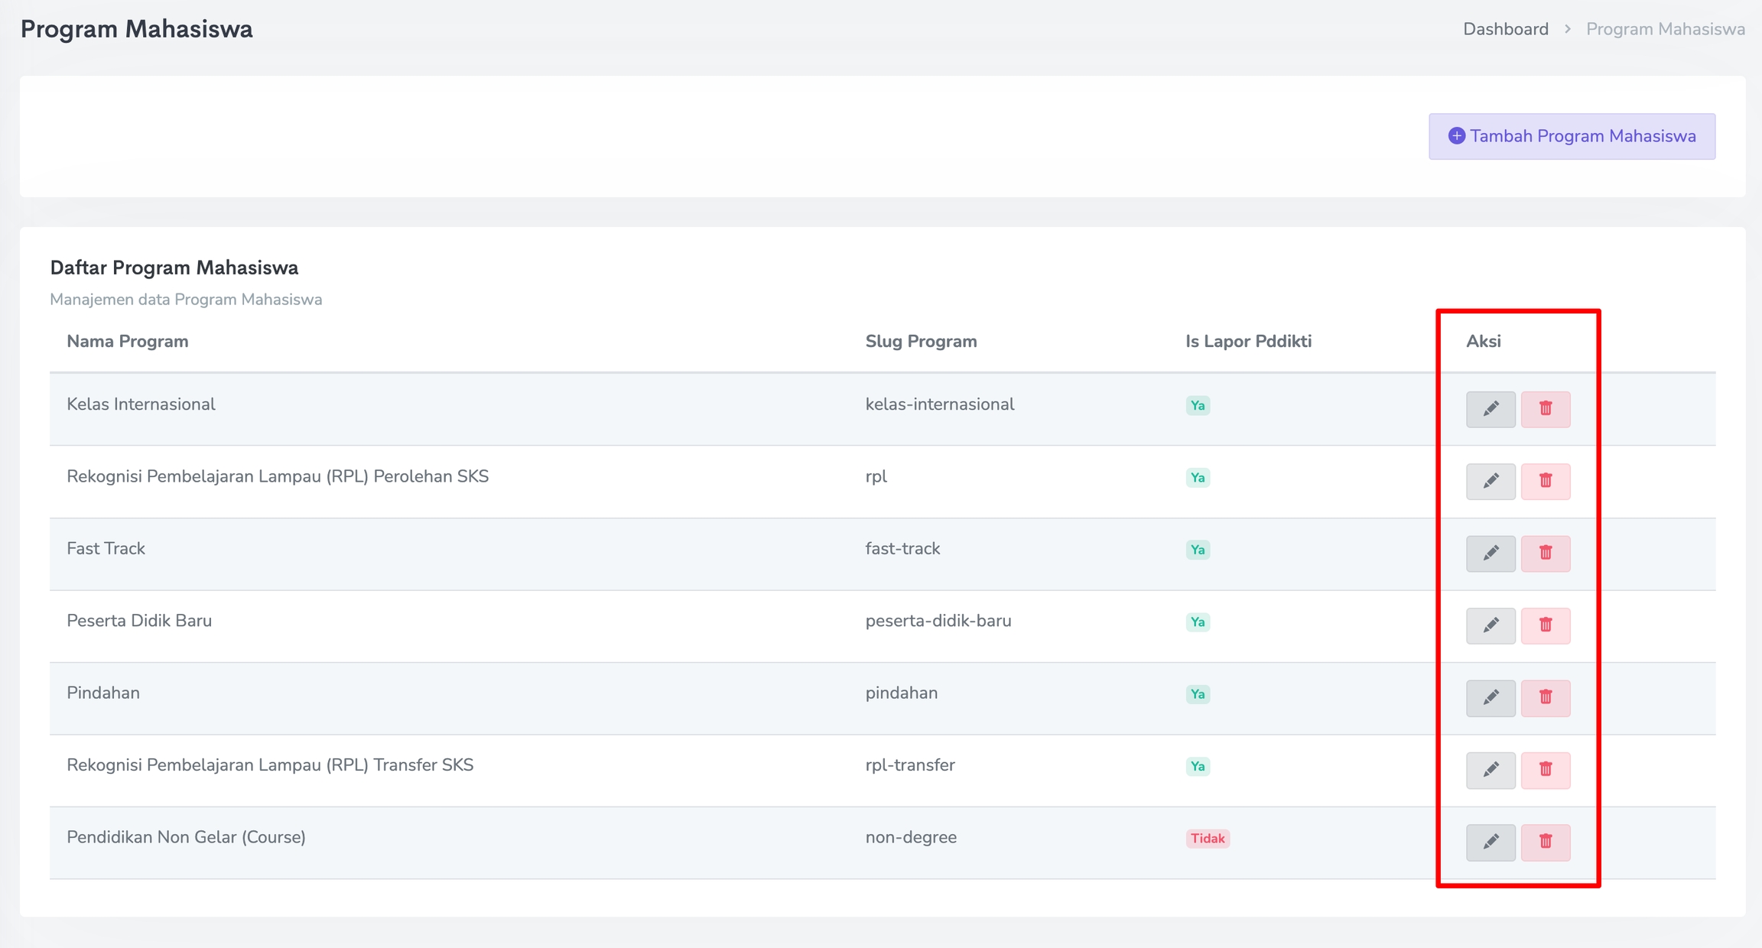Delete the Pindahan program

click(x=1545, y=698)
